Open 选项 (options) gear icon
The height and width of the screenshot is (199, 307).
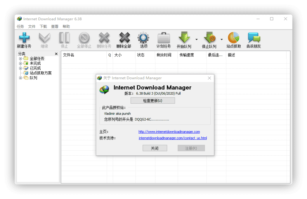point(143,38)
